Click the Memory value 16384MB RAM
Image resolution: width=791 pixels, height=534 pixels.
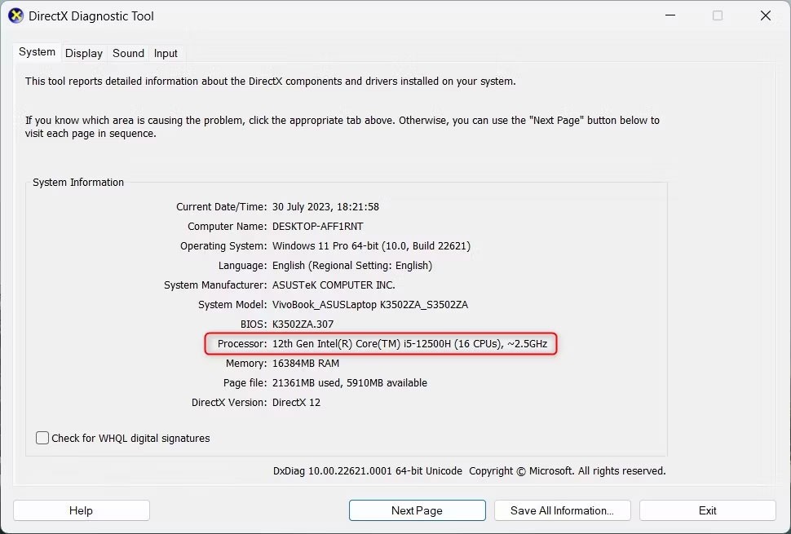(306, 364)
